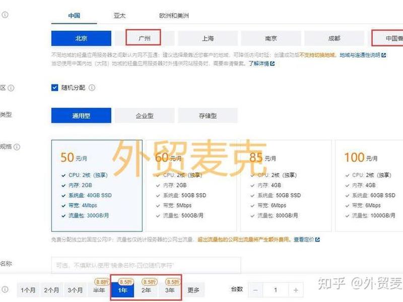Select the 存储型 instance type
This screenshot has width=403, height=302.
[x=208, y=116]
